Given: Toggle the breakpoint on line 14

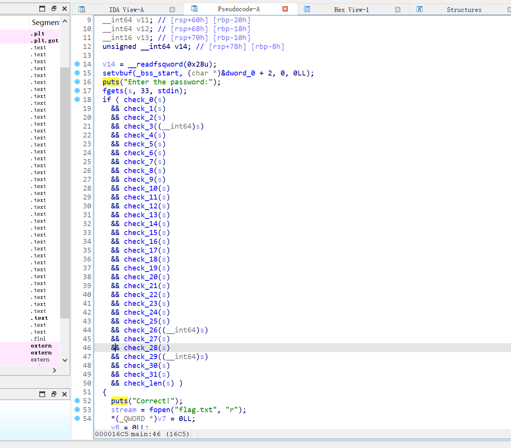Looking at the screenshot, I should pyautogui.click(x=77, y=64).
